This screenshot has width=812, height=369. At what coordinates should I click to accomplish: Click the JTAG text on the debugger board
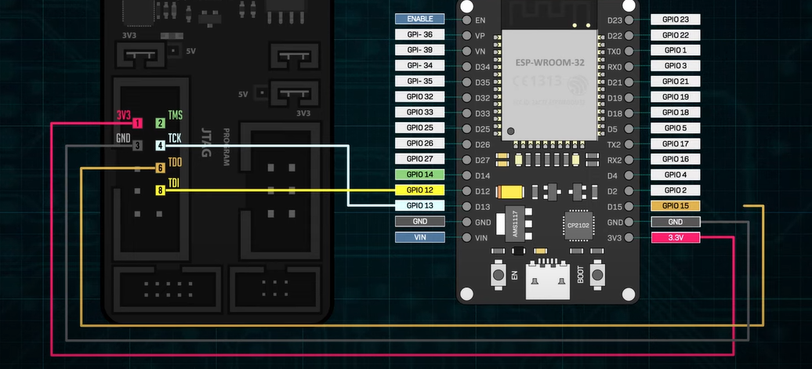click(205, 143)
